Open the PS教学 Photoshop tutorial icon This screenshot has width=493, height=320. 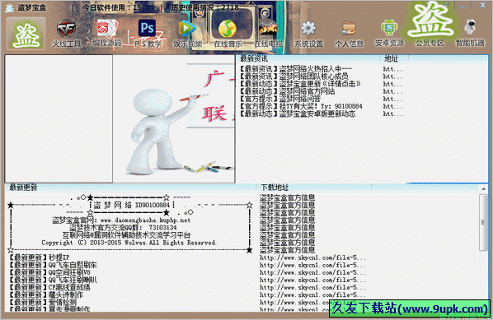pos(147,33)
